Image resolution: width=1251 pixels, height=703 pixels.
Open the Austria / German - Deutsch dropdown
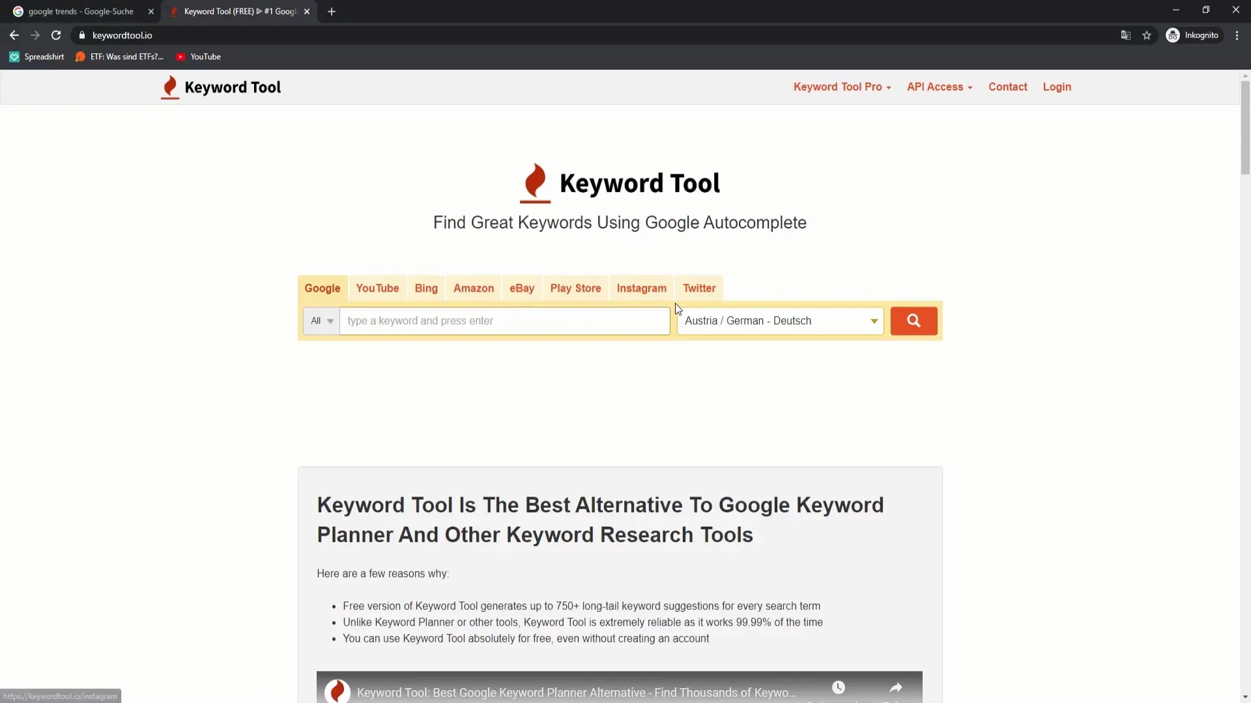pyautogui.click(x=780, y=321)
